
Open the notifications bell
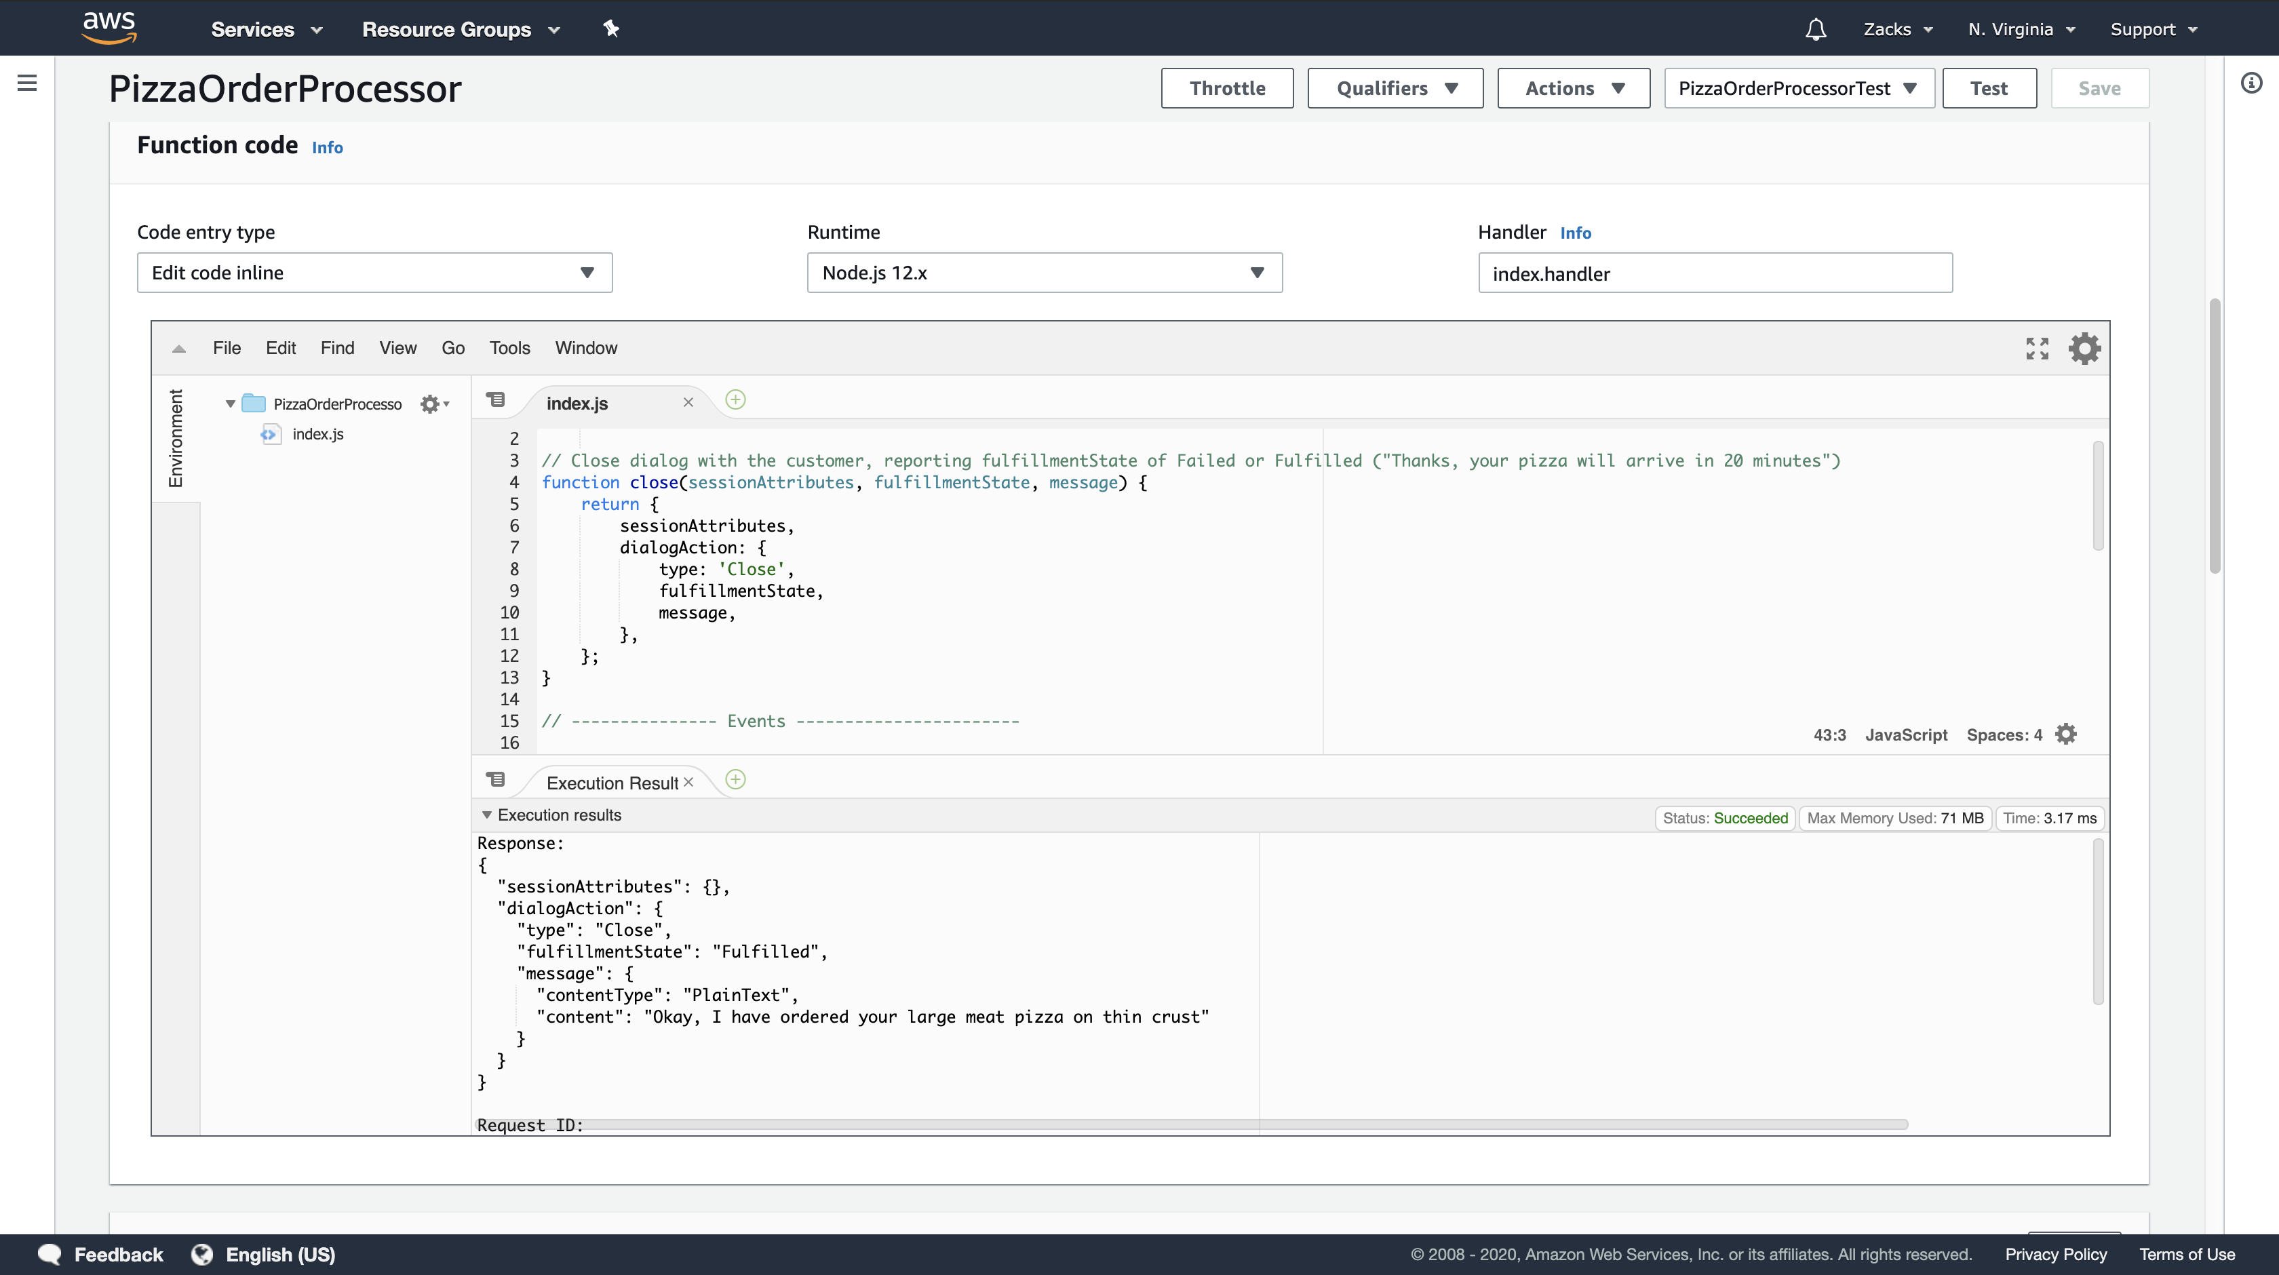[x=1816, y=29]
